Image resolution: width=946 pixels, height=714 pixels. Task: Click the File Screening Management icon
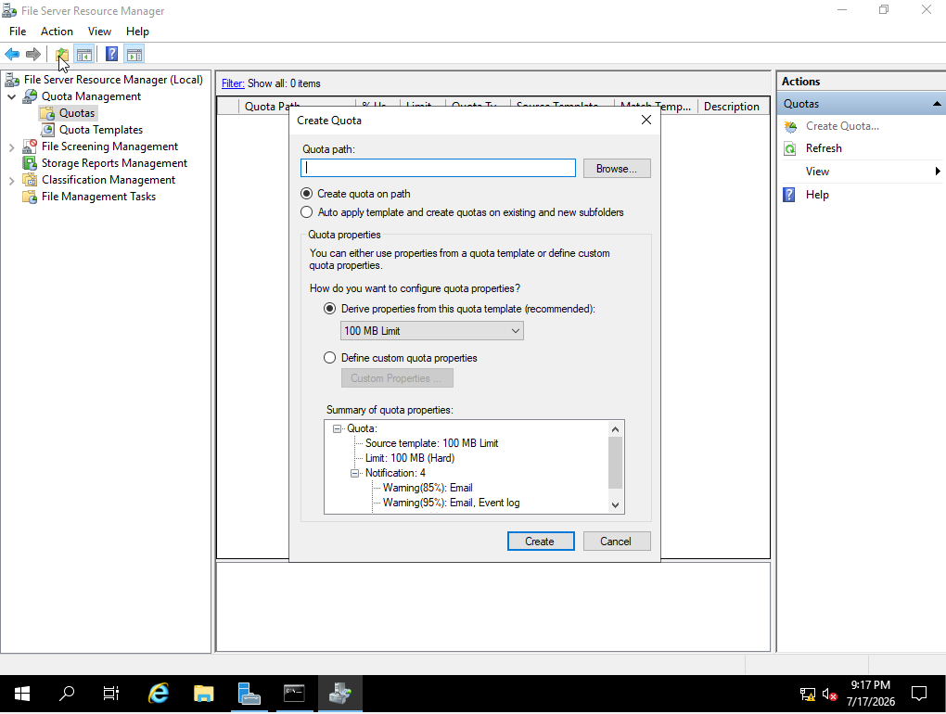click(30, 147)
